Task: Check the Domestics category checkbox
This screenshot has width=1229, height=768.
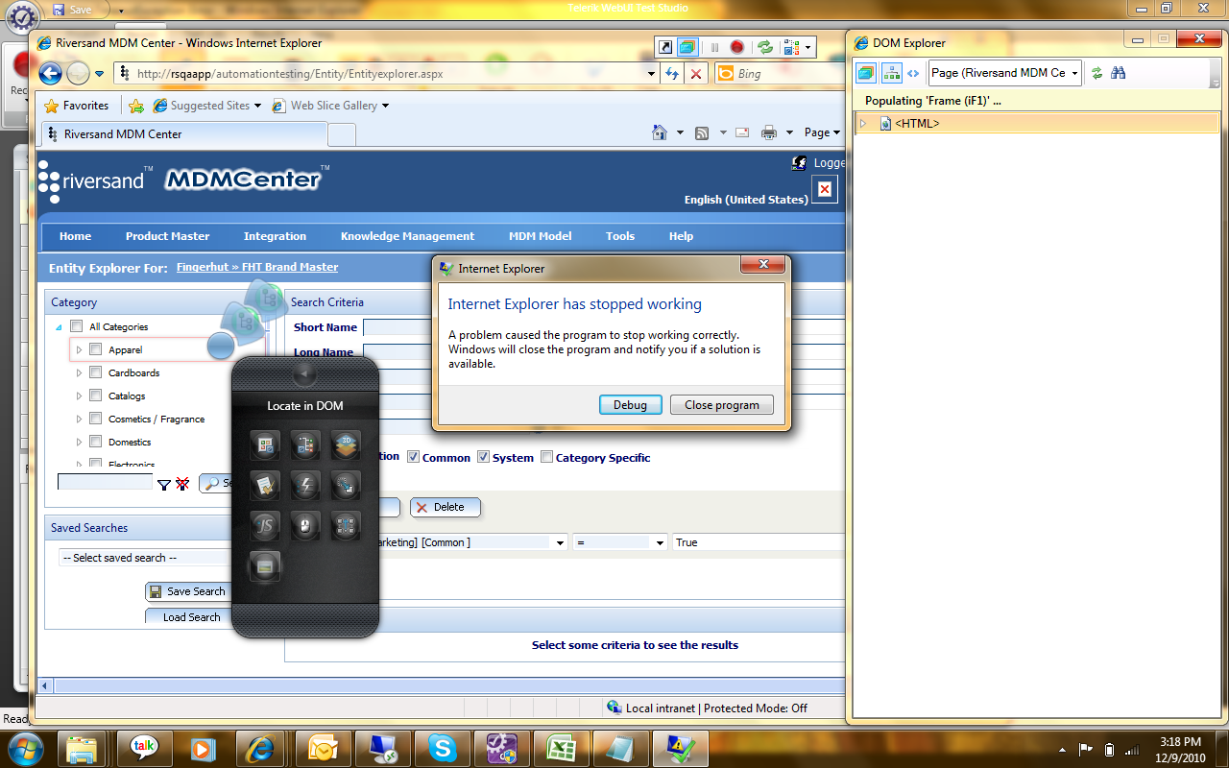Action: (x=96, y=442)
